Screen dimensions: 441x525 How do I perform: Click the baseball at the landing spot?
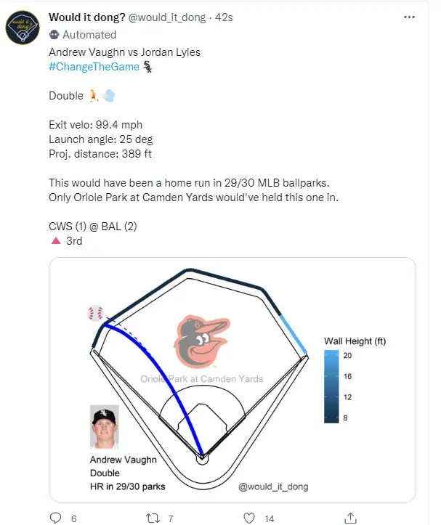click(95, 314)
